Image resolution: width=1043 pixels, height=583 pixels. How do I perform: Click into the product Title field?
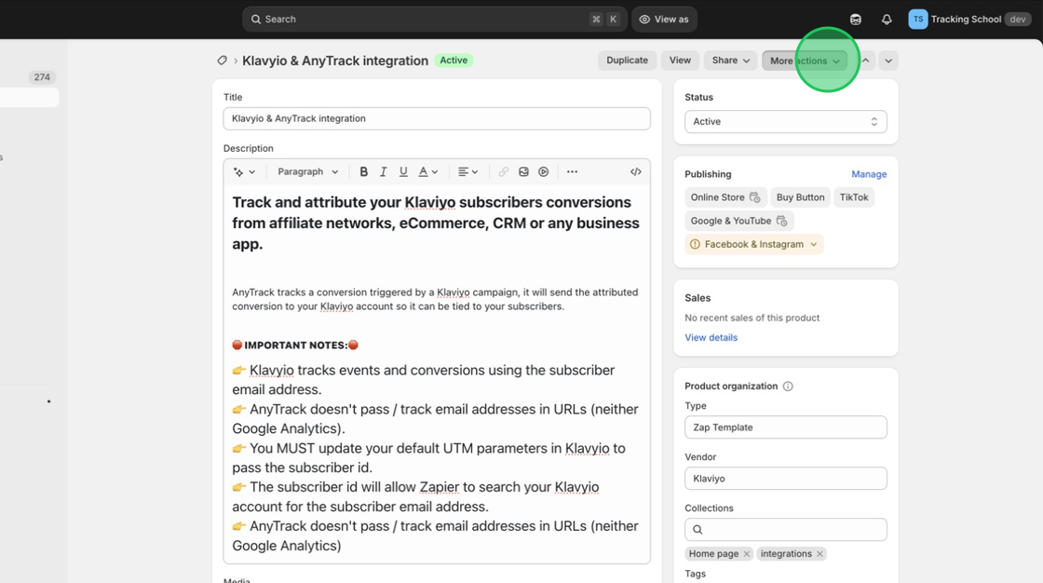tap(436, 119)
